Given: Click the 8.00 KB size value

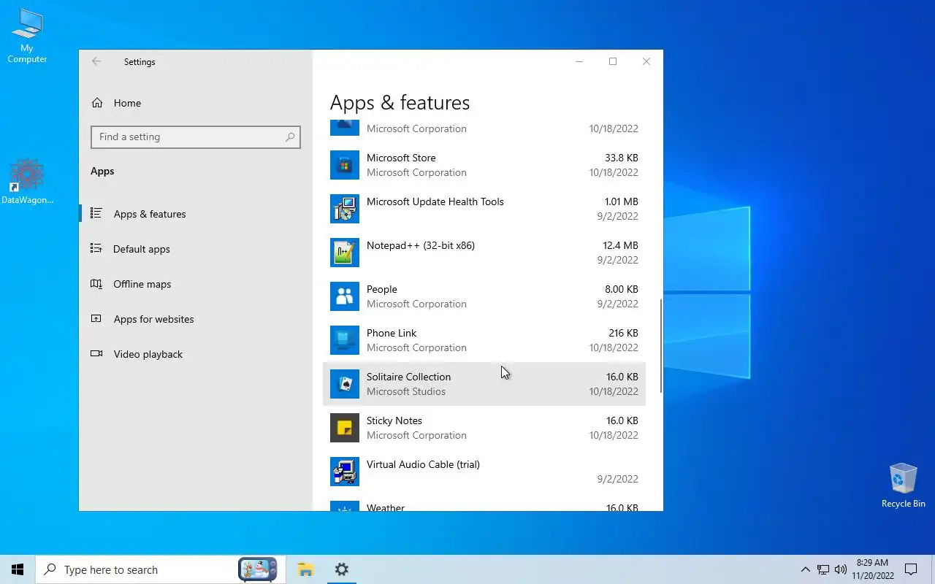Looking at the screenshot, I should [x=622, y=289].
